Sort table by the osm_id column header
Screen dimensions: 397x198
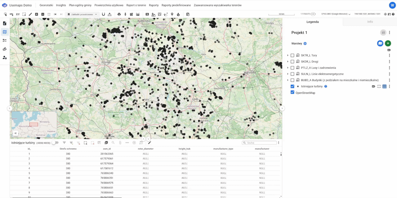pyautogui.click(x=107, y=149)
